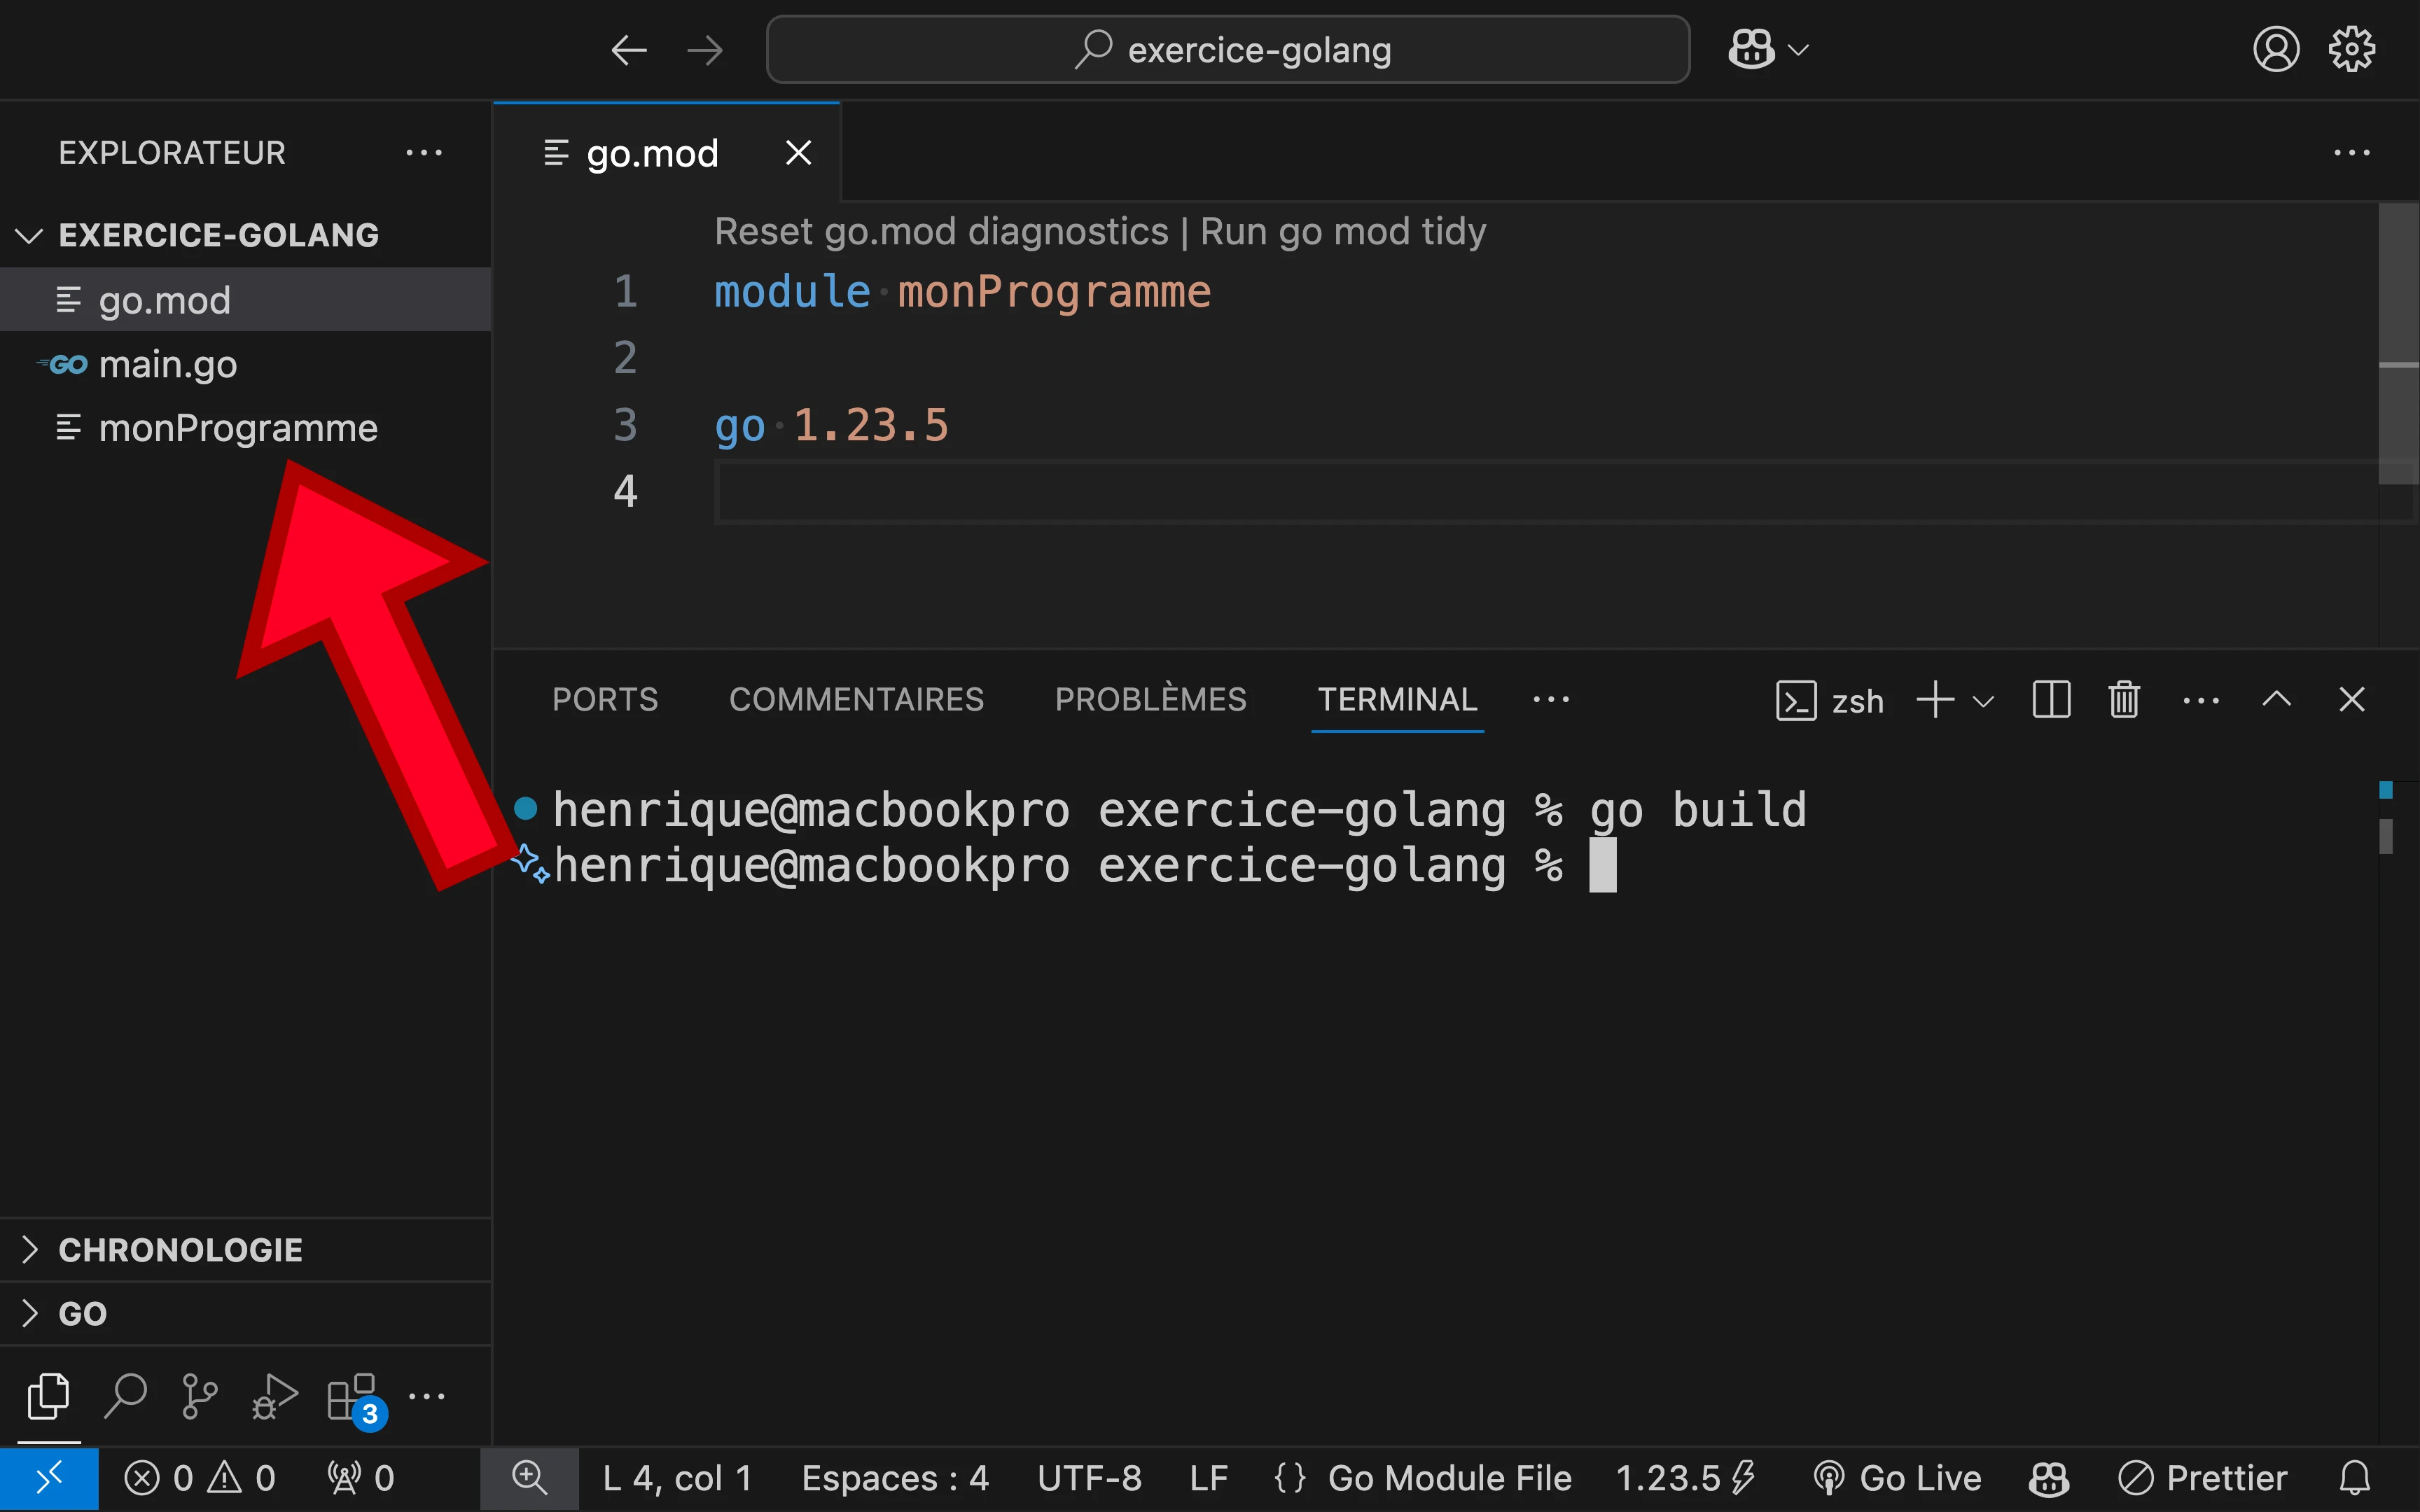Click the ports forwarded status item

360,1478
